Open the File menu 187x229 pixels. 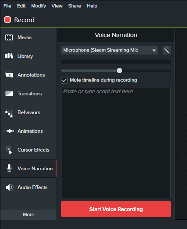click(x=7, y=6)
